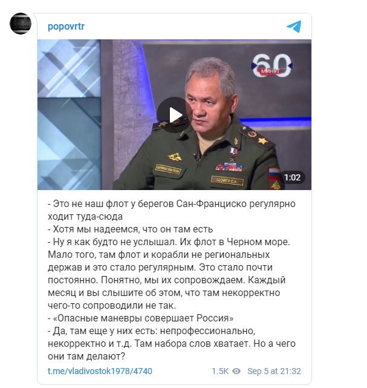The image size is (367, 388).
Task: Click the caption line about Сан-Франциско
Action: pos(172,203)
